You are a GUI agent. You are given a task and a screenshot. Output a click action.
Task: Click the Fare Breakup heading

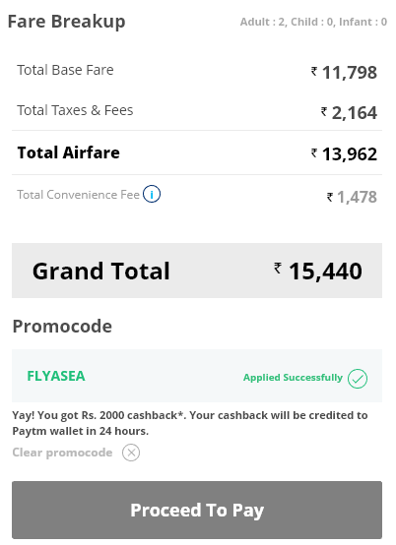click(x=66, y=22)
